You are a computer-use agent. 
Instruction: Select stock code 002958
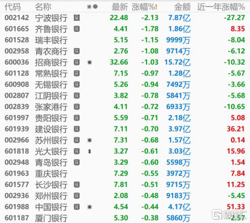click(x=17, y=51)
